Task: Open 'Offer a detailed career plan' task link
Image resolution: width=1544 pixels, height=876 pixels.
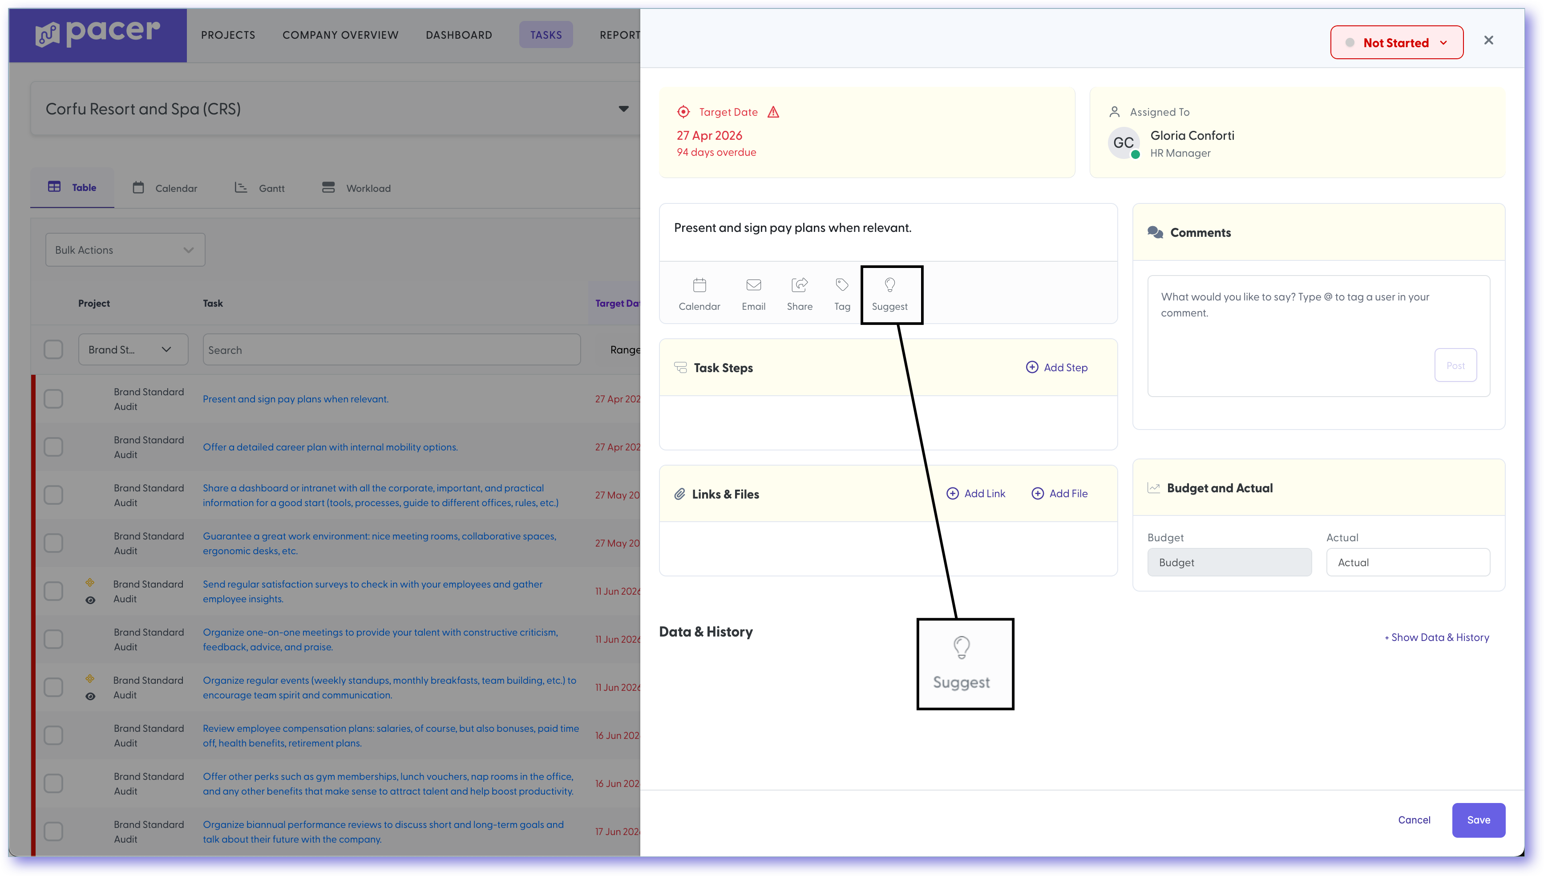Action: point(330,447)
